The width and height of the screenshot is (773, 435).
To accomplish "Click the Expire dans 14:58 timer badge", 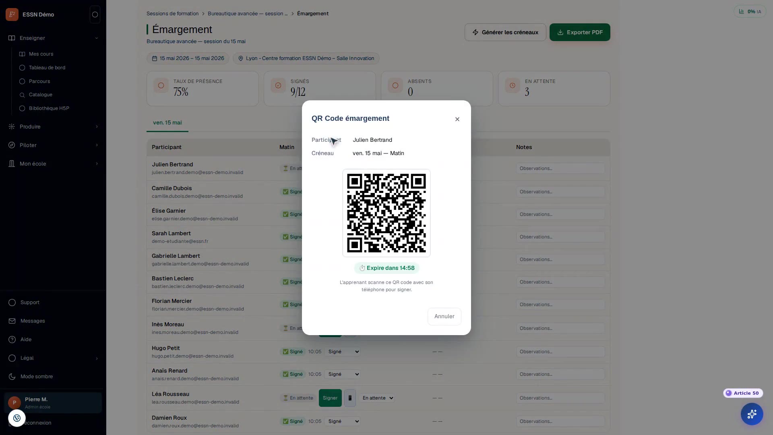I will click(x=386, y=268).
